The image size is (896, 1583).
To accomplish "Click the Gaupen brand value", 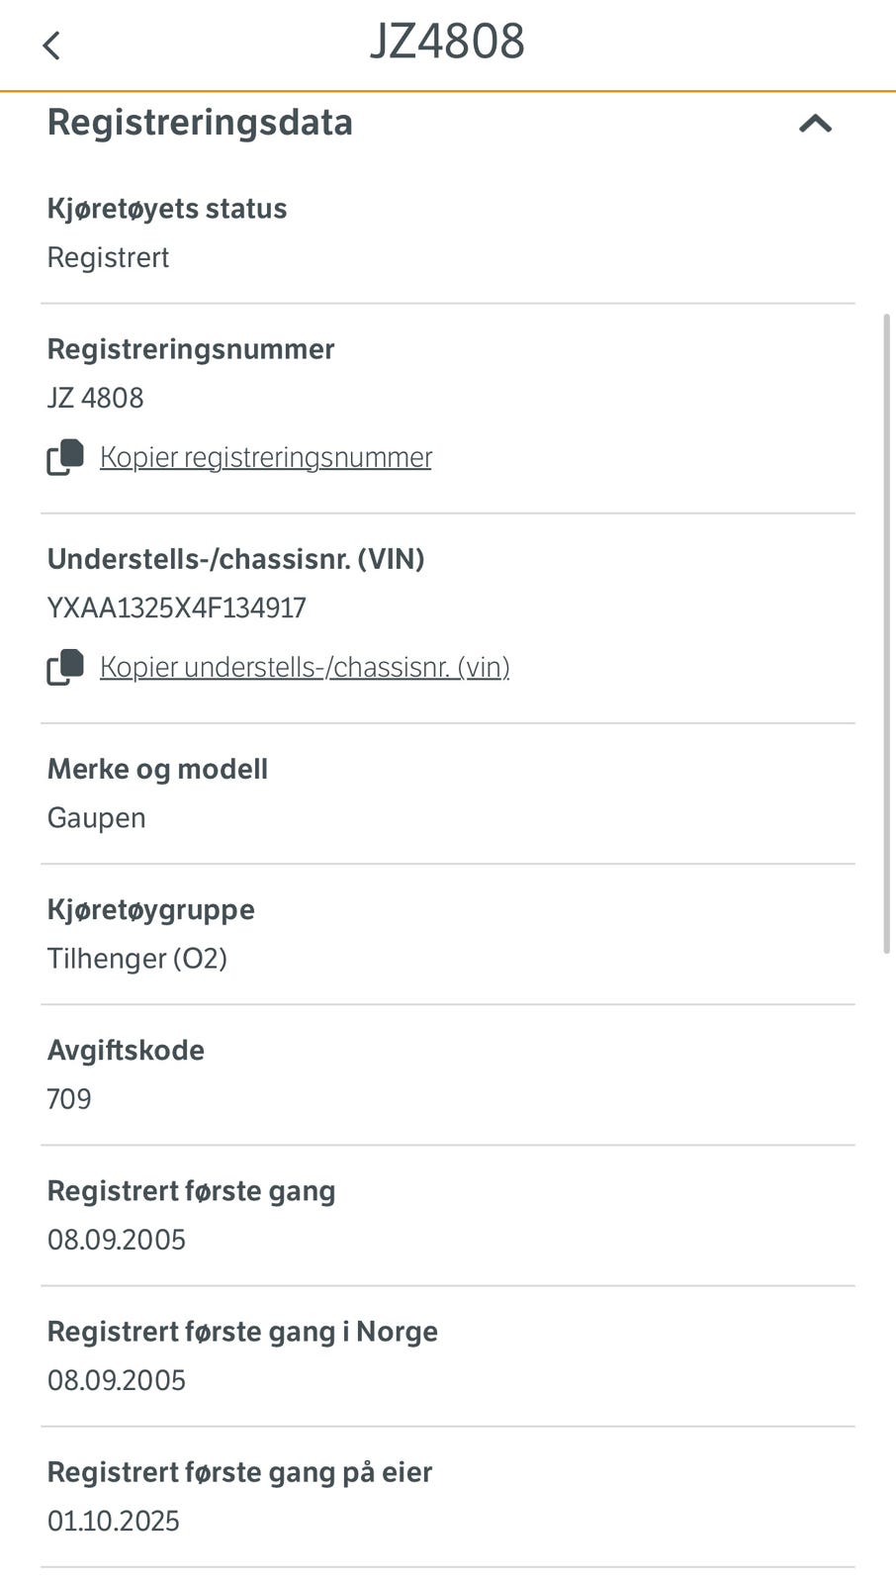I will (x=97, y=818).
